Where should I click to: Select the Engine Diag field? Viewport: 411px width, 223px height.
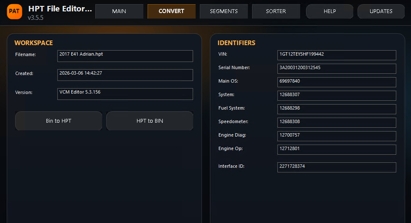coord(336,136)
